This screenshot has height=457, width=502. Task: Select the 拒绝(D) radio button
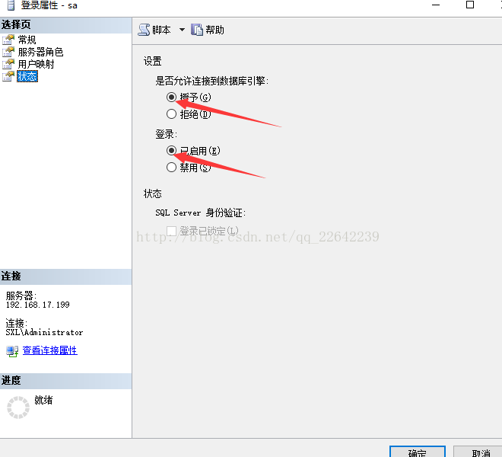tap(172, 113)
